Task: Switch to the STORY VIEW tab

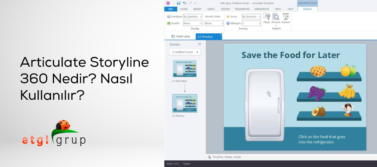Action: click(181, 37)
